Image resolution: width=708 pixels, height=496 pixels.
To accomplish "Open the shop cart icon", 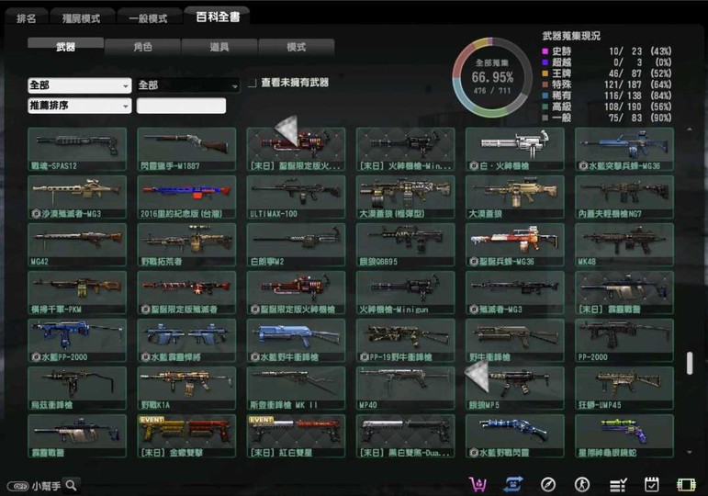I will (x=478, y=484).
